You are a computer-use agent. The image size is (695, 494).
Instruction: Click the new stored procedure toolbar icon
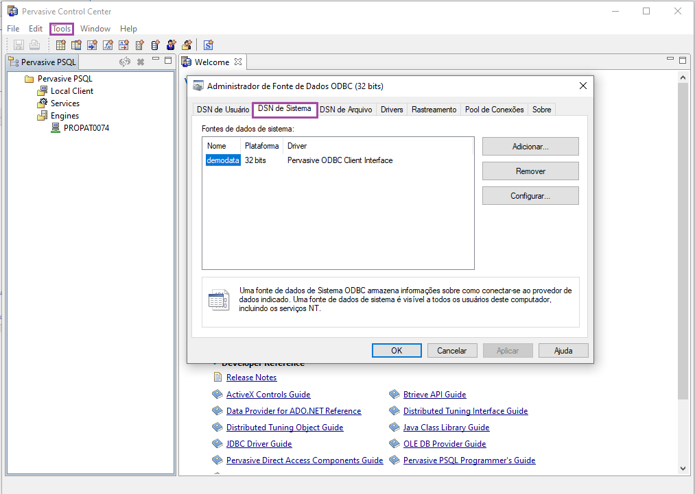[x=92, y=45]
